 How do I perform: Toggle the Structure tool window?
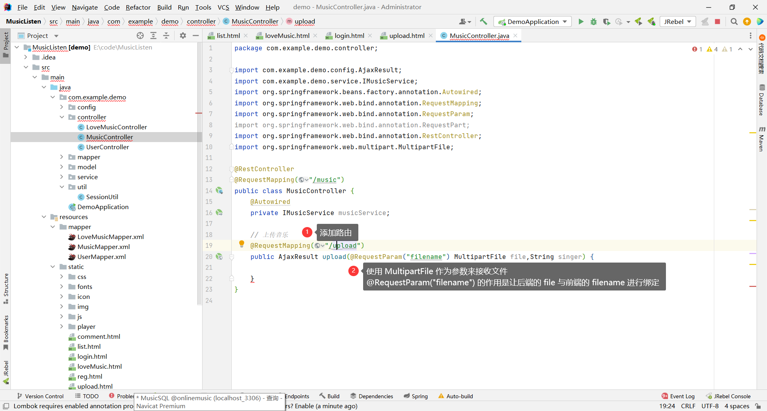click(x=6, y=288)
